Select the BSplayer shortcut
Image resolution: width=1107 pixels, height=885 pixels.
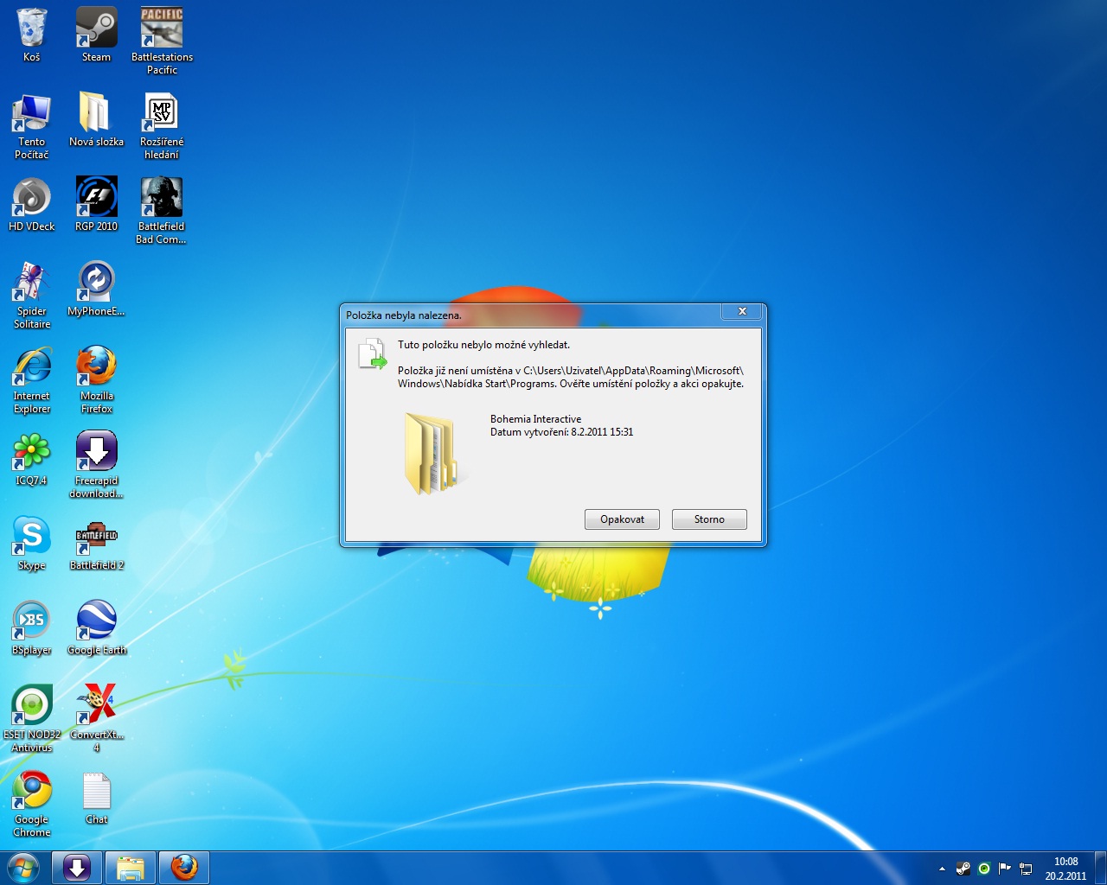(32, 627)
